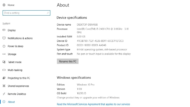Viewport: 190px width, 107px height.
Task: Select Multi-tasking label
Action: pos(15,70)
